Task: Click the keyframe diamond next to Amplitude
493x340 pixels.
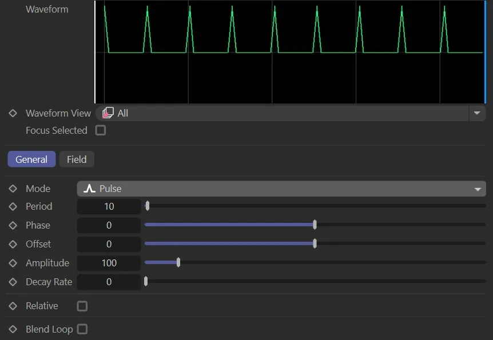Action: click(x=12, y=263)
